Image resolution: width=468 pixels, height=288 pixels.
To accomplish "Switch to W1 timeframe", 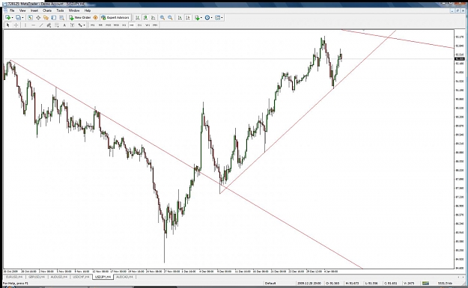I will coord(148,25).
